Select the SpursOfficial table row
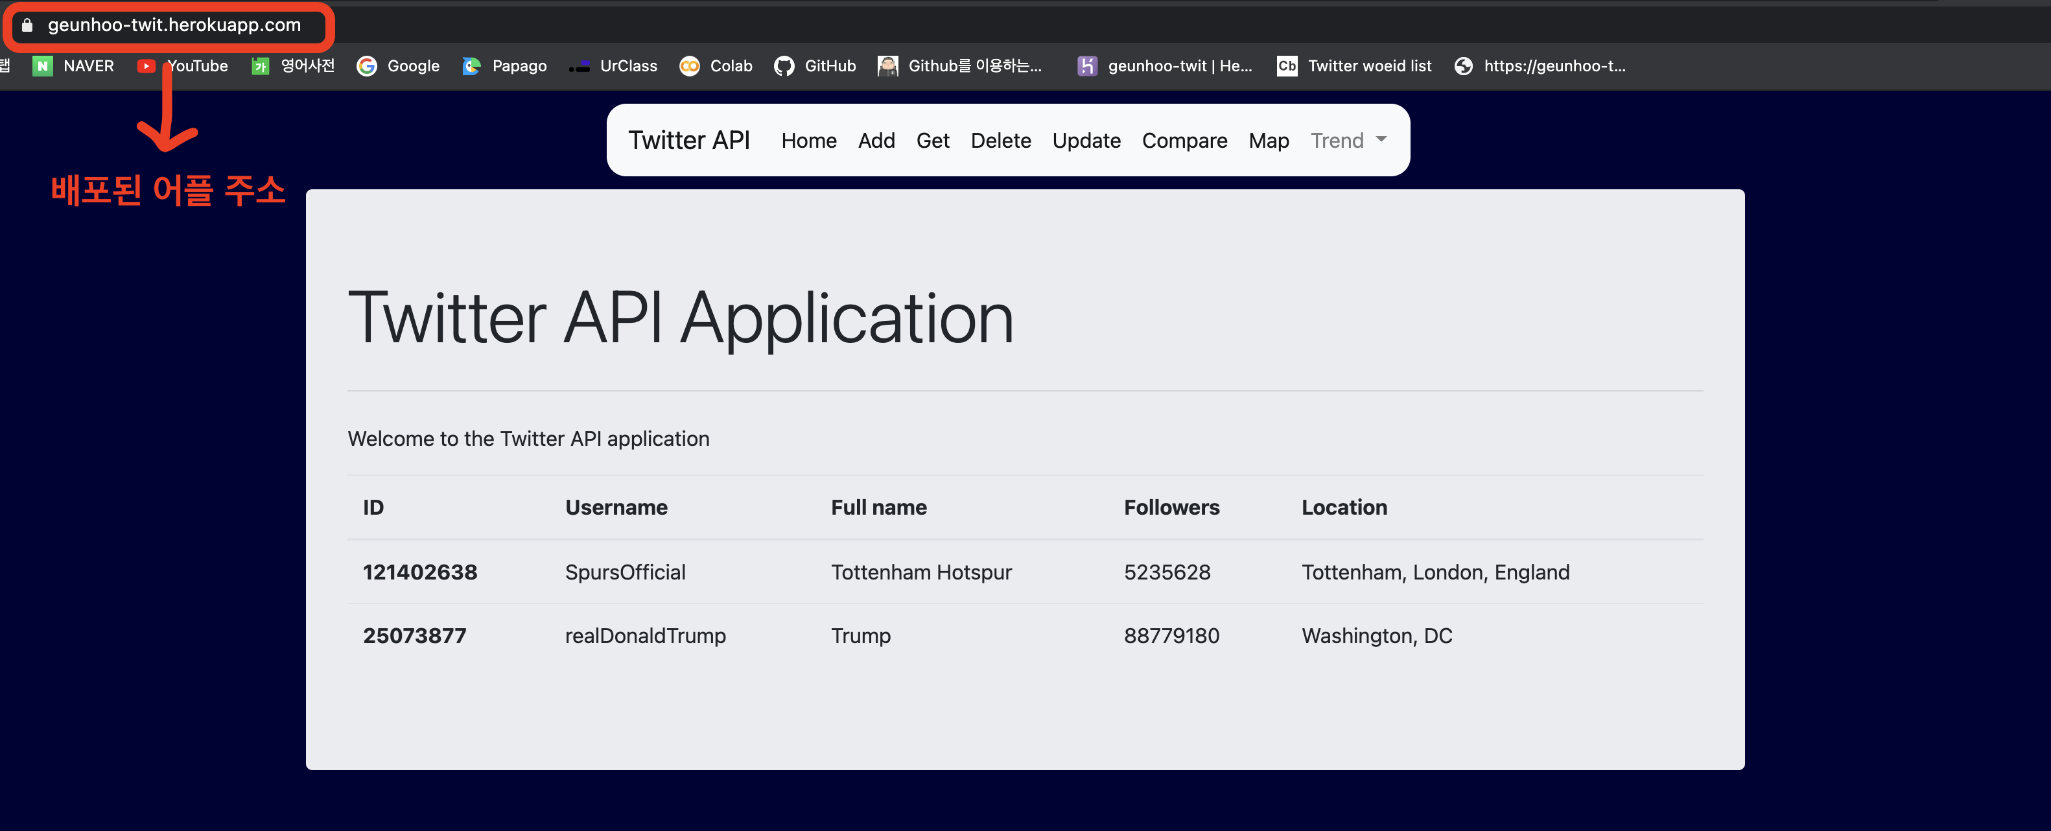The image size is (2051, 831). click(1025, 572)
